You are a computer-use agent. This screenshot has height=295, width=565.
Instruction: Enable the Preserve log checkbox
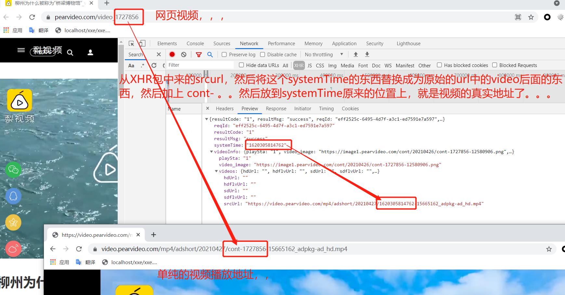pyautogui.click(x=224, y=55)
